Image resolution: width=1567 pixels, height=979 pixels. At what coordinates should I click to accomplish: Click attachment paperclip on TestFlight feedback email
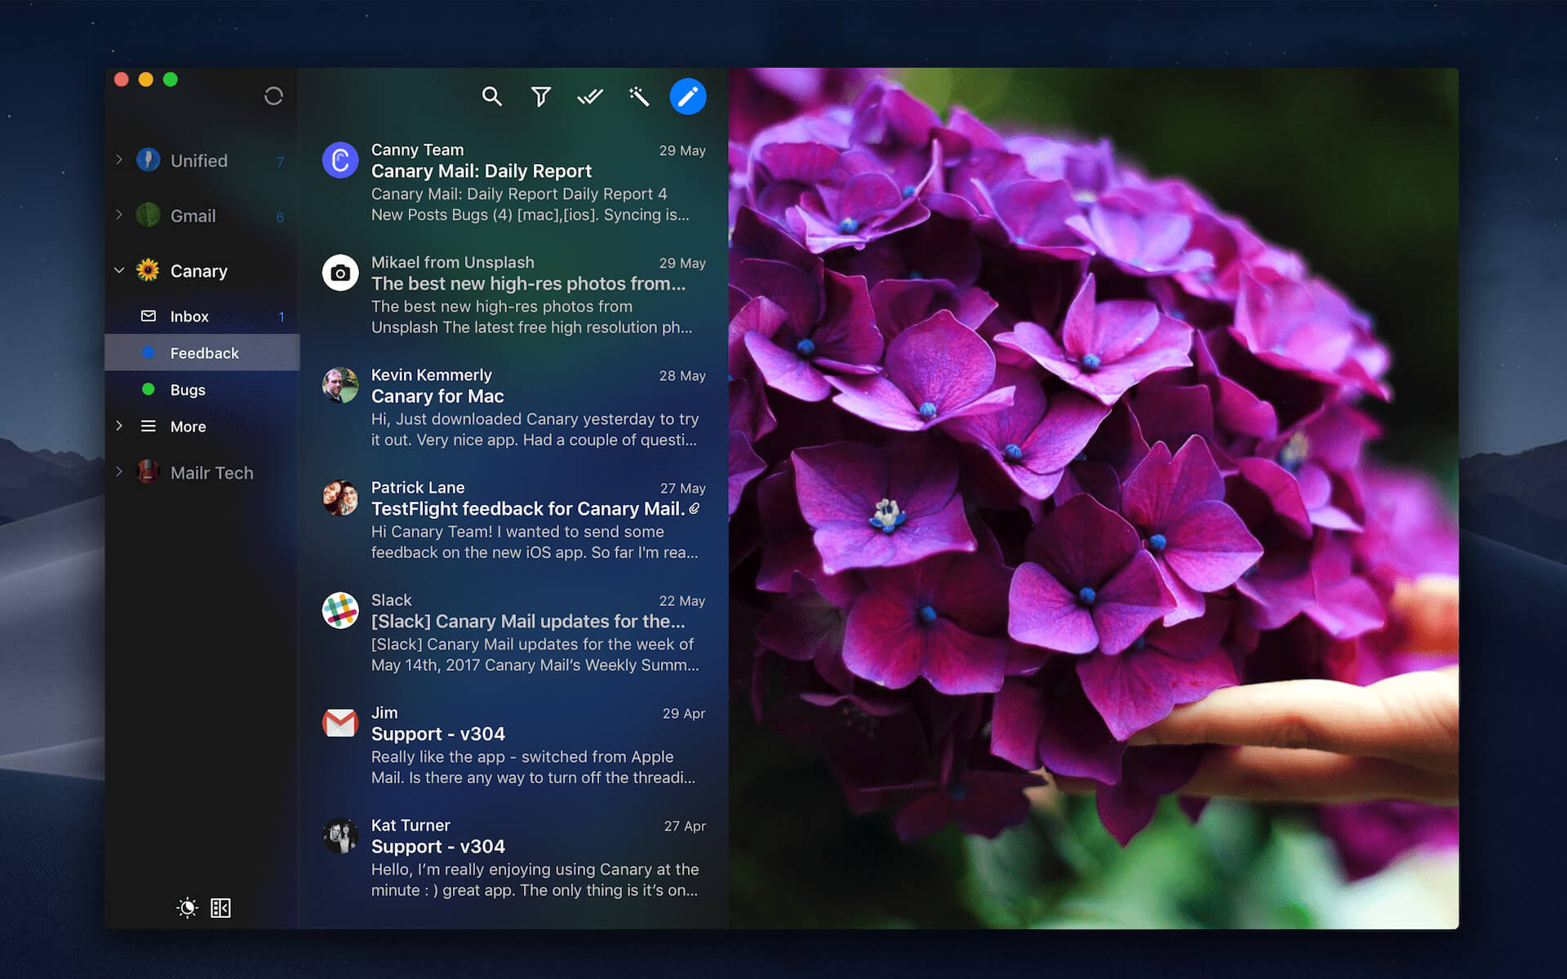pos(695,508)
